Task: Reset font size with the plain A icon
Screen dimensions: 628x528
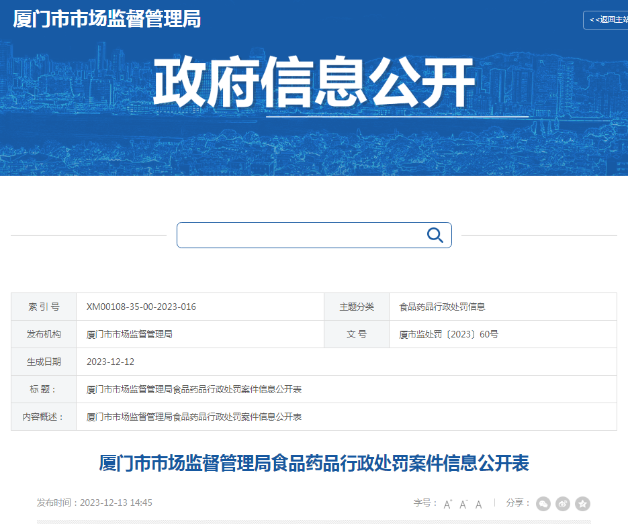Action: click(x=478, y=503)
